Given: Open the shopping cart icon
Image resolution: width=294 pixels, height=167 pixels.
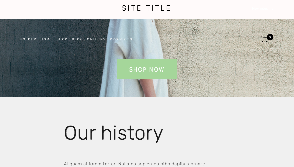Looking at the screenshot, I should (264, 39).
